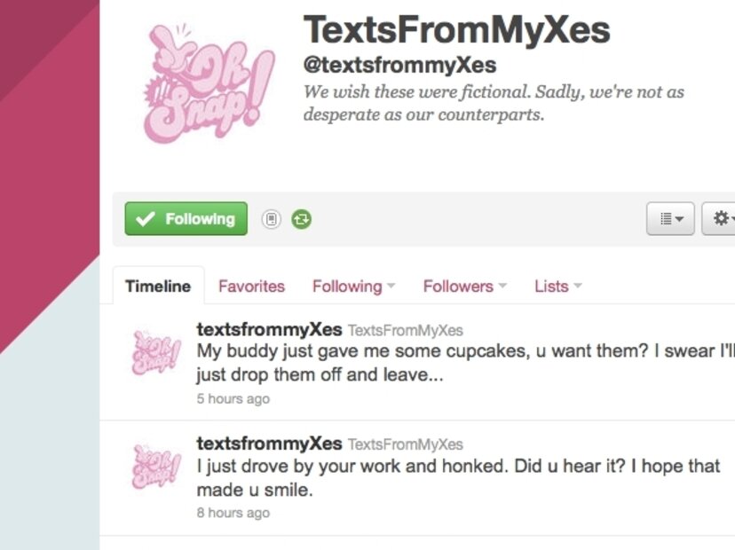Open textsfrommyXes username on honked tweet
This screenshot has width=735, height=550.
tap(269, 444)
